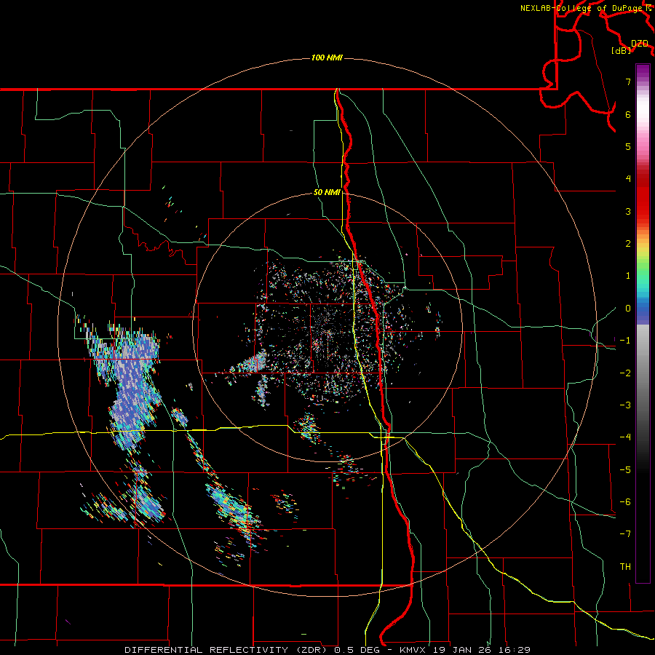This screenshot has height=655, width=655.
Task: Click the DZD legend title
Action: pyautogui.click(x=639, y=44)
